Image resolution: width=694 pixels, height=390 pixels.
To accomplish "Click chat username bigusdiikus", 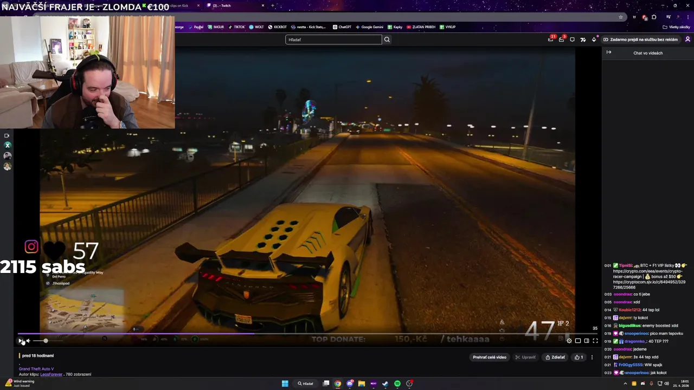I will click(629, 326).
